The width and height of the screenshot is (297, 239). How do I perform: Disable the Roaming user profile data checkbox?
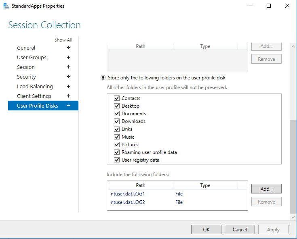[117, 152]
